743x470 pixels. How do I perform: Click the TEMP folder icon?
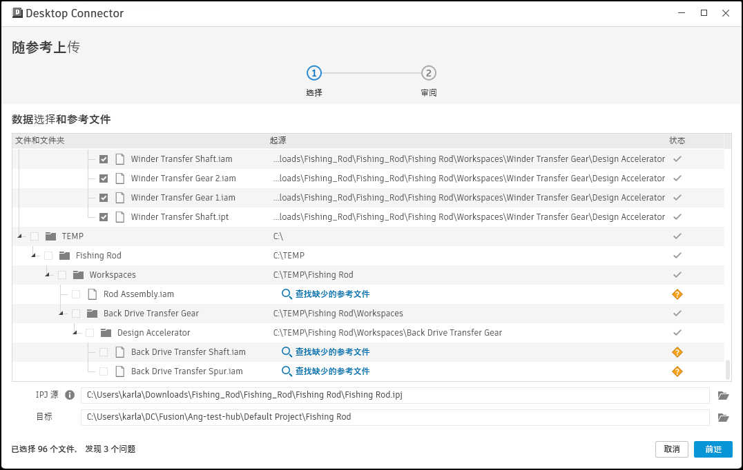50,236
